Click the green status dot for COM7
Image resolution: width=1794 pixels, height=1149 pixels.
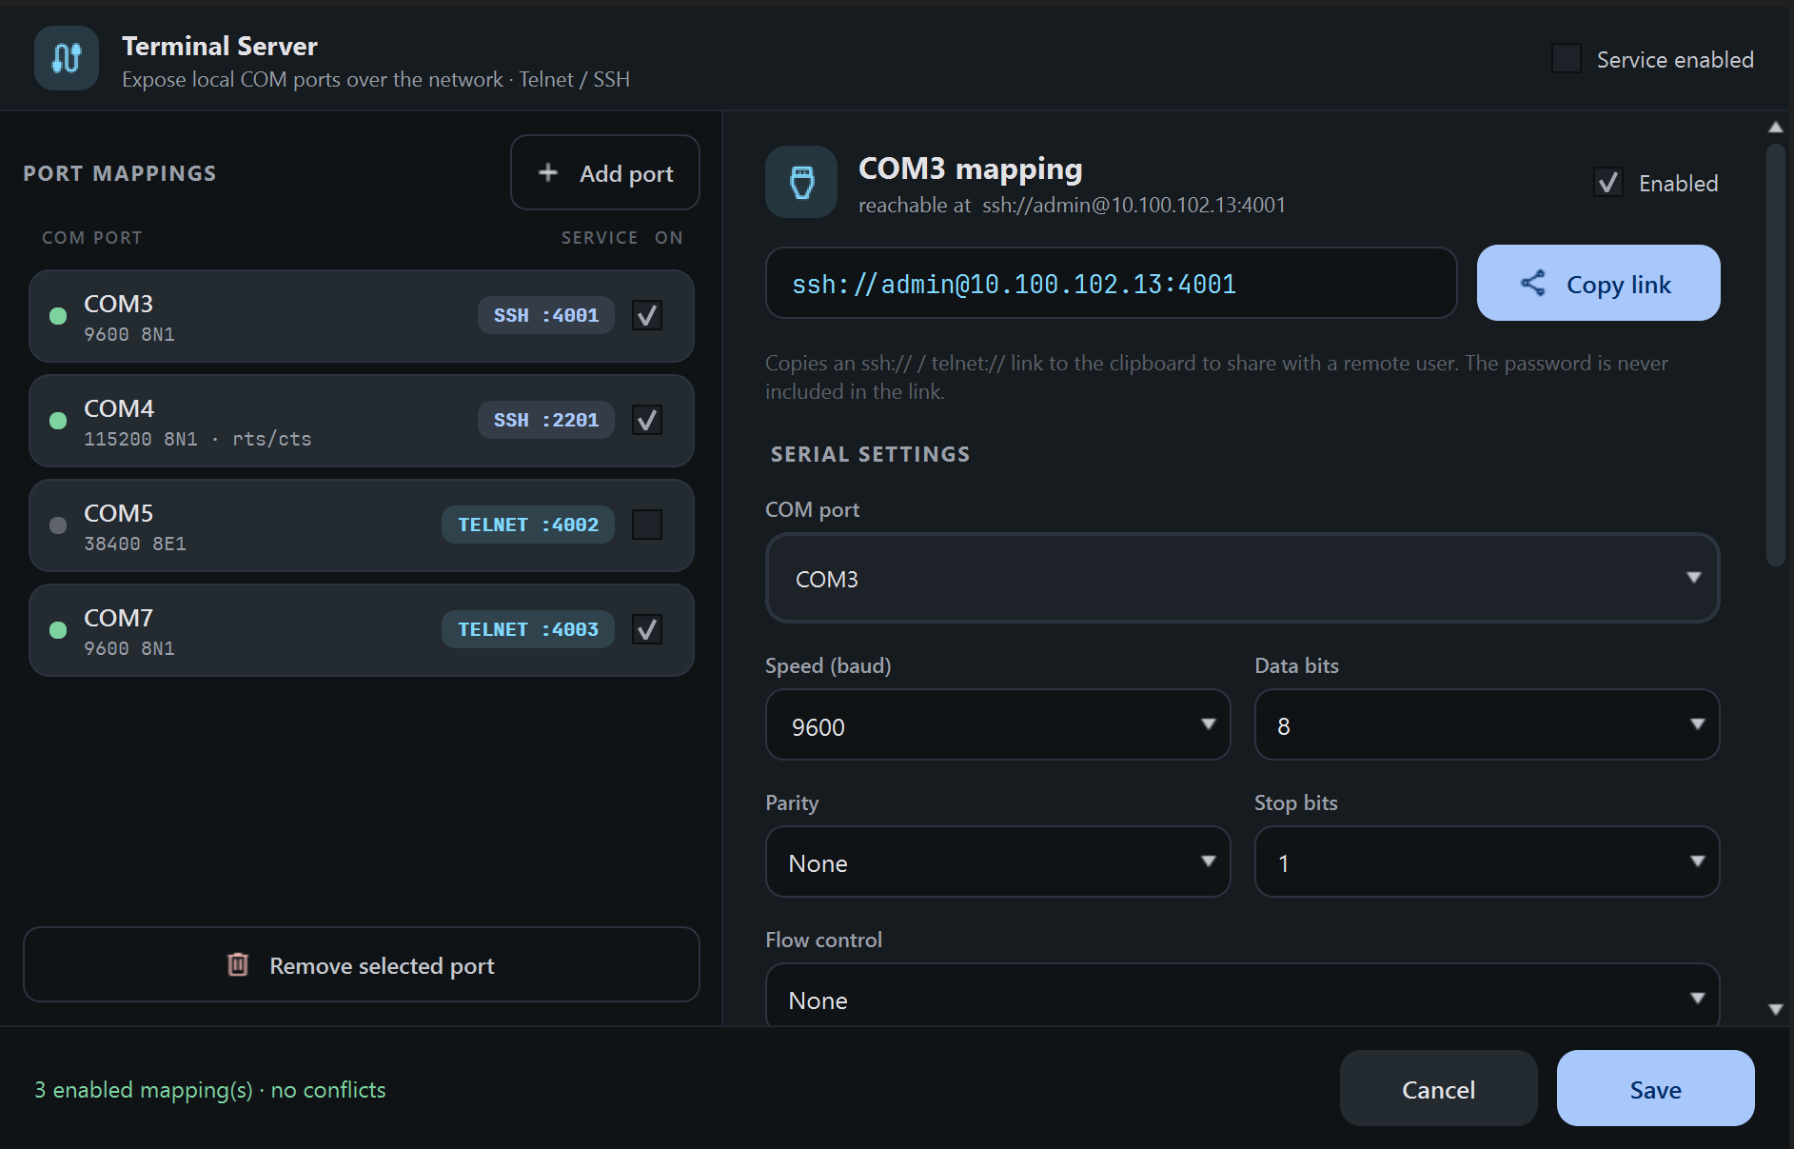pyautogui.click(x=58, y=630)
